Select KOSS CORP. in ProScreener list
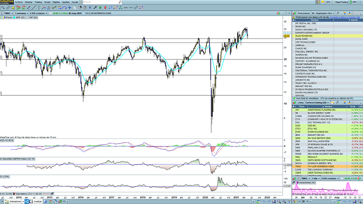The image size is (363, 204). tap(328, 39)
